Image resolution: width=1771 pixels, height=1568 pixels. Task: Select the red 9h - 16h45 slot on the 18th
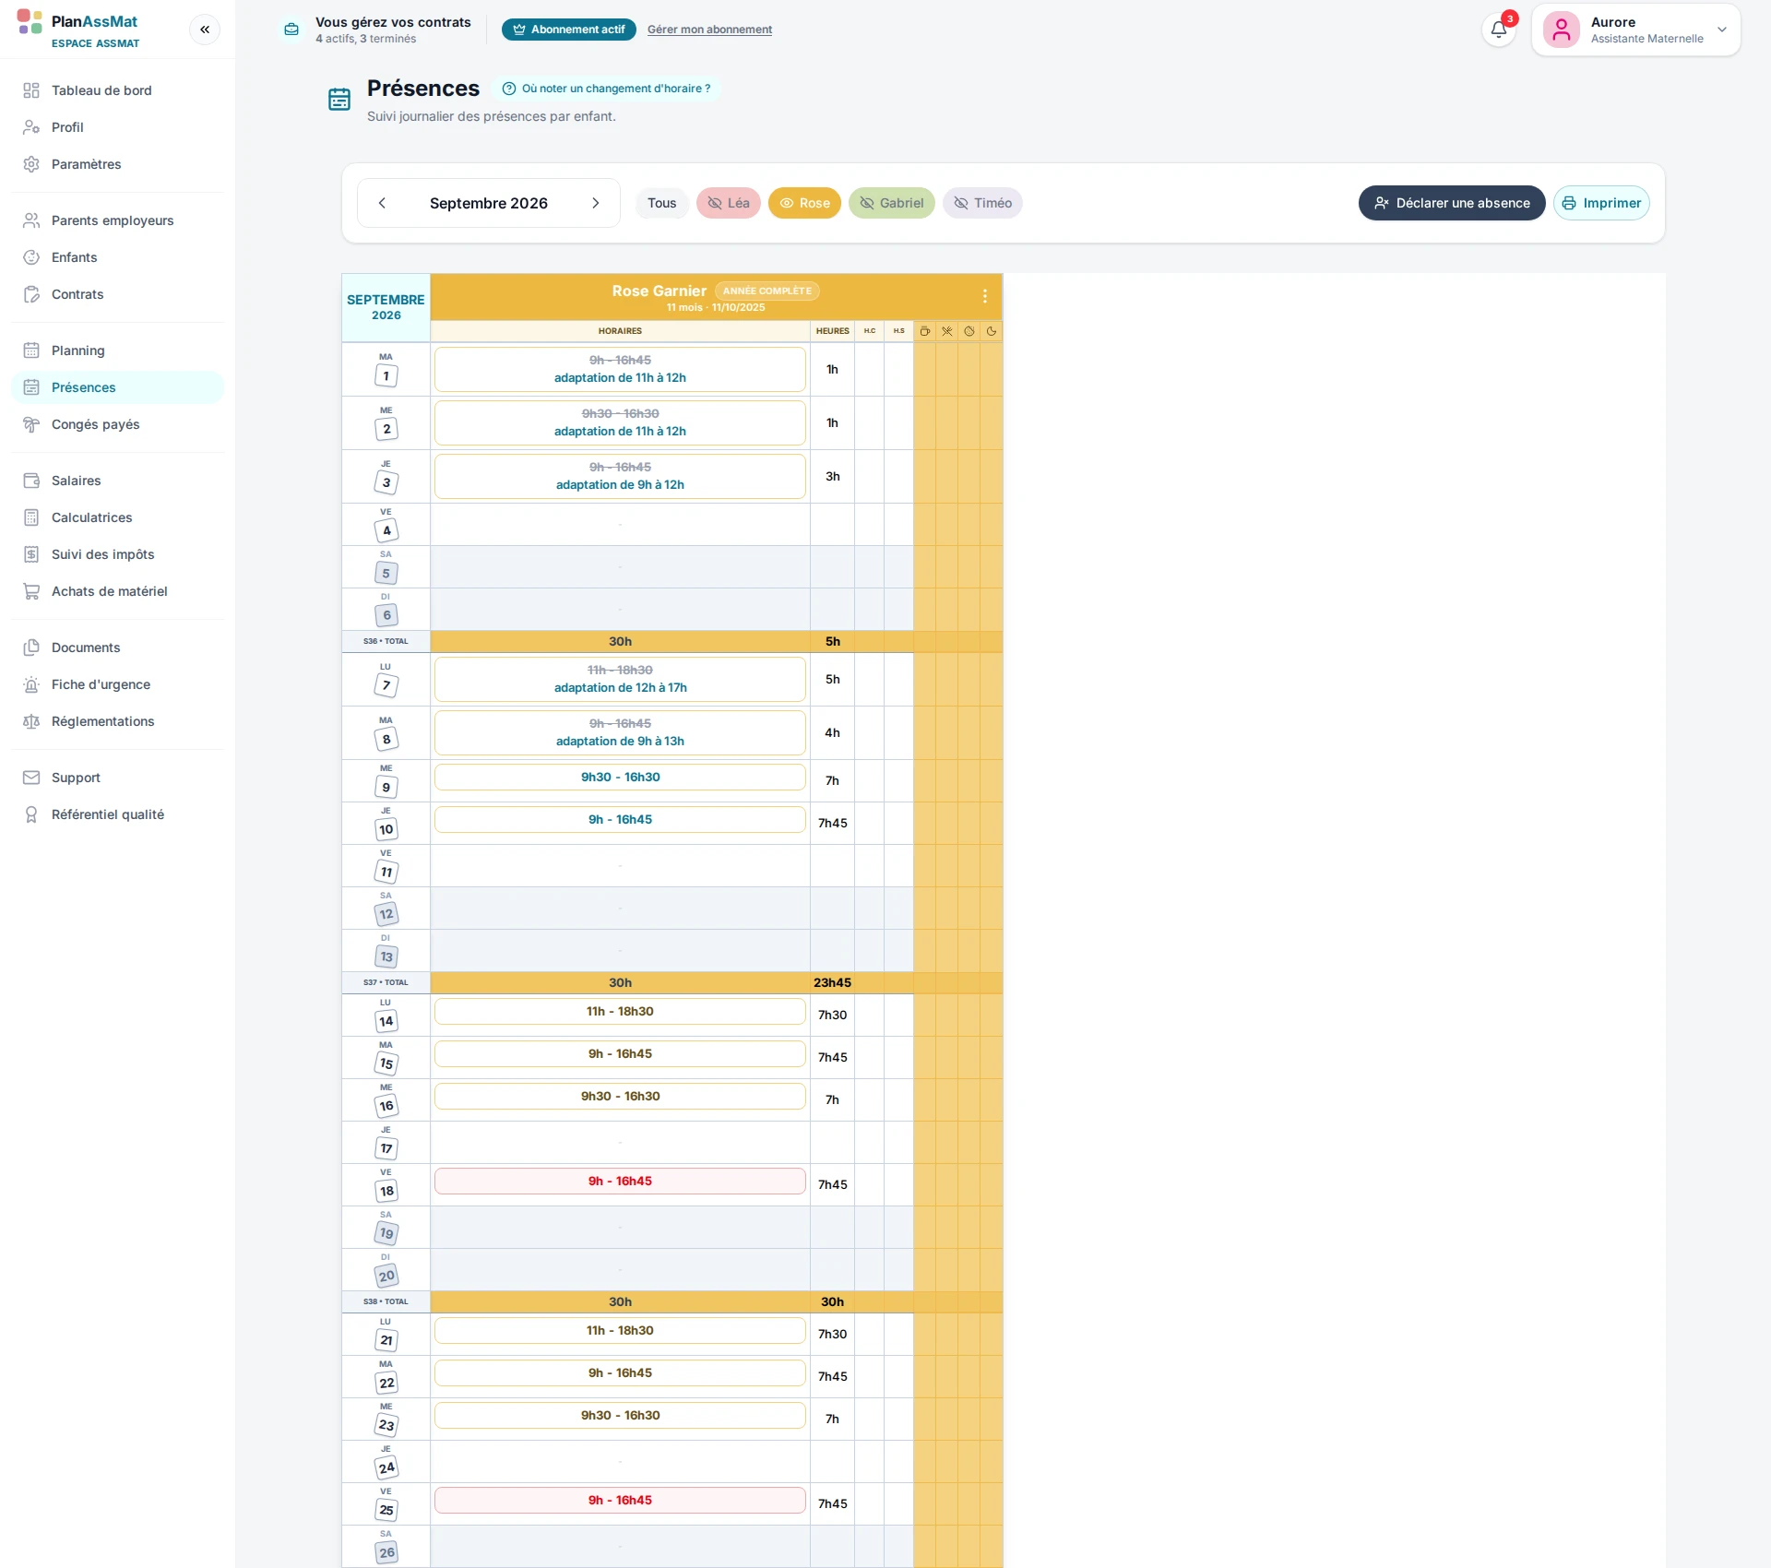click(x=620, y=1181)
